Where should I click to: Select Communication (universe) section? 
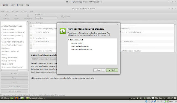pyautogui.click(x=12, y=35)
